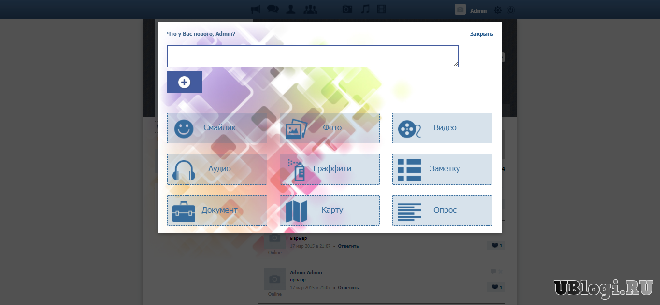Click the plus attach button
The height and width of the screenshot is (305, 660).
(x=185, y=83)
